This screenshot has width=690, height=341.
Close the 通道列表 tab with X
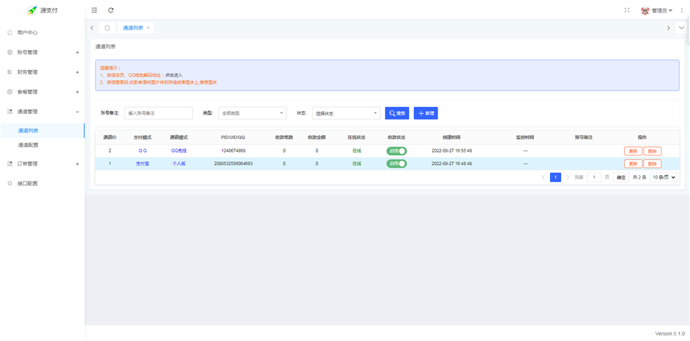tap(148, 28)
